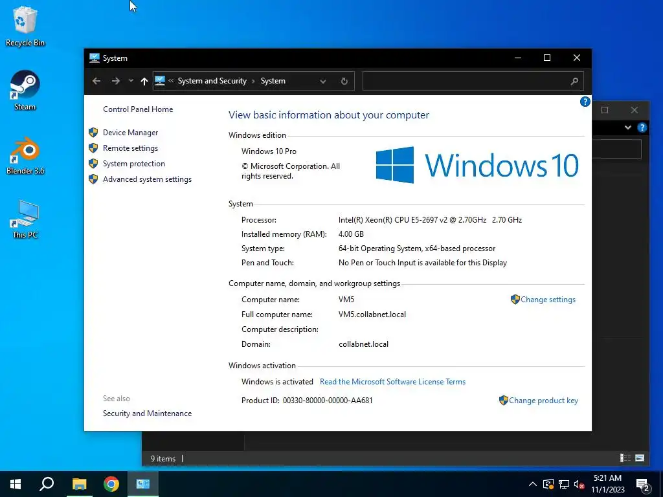This screenshot has width=663, height=497.
Task: Click the shield icon beside Advanced system settings
Action: coord(93,179)
